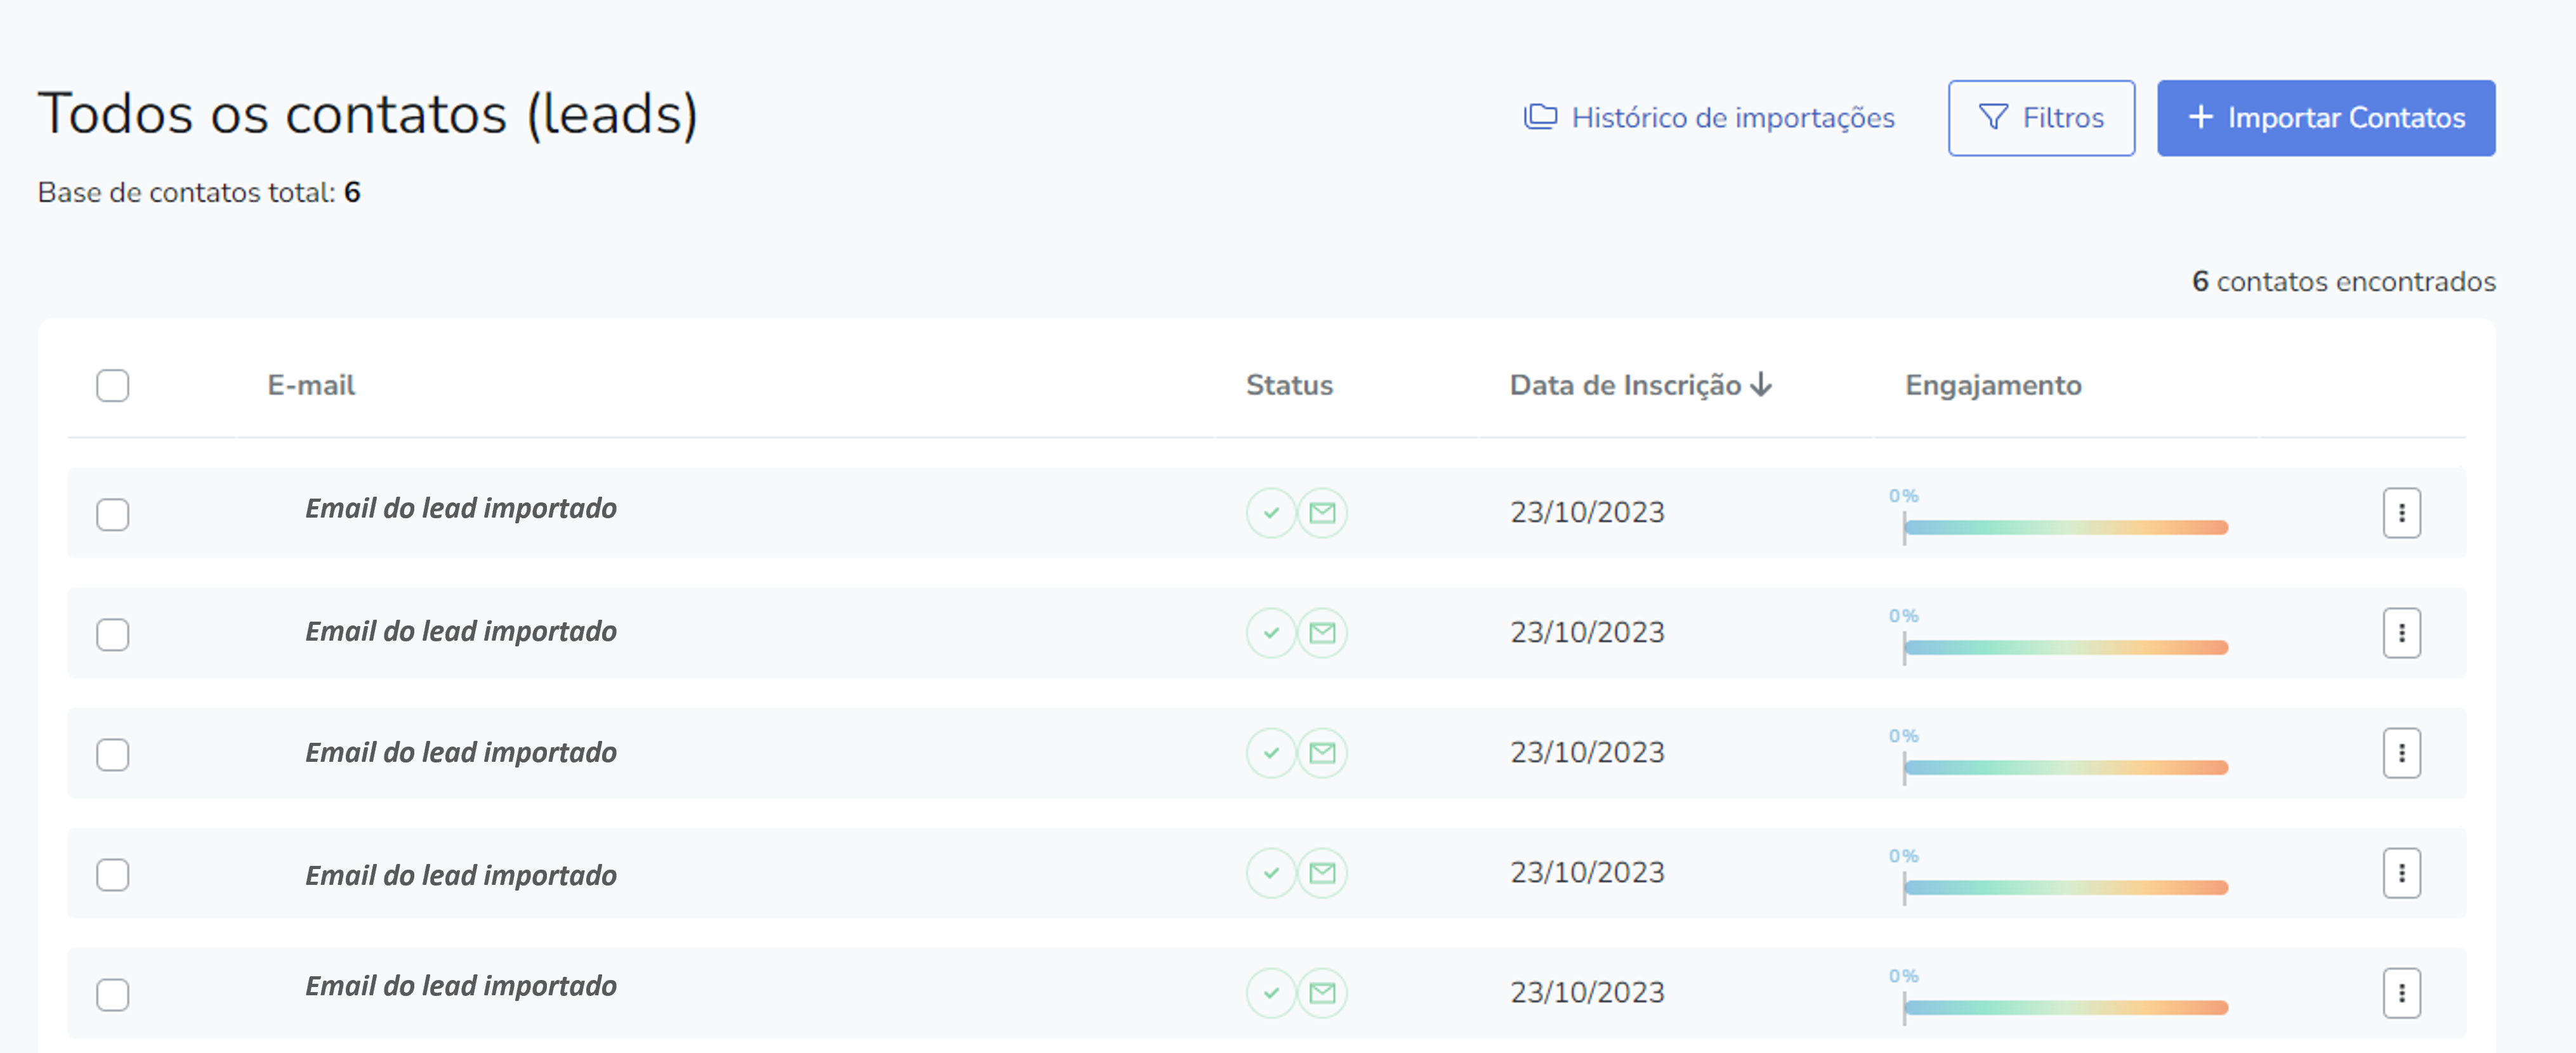Click checkmark status icon in fifth row
The image size is (2576, 1053).
point(1271,993)
